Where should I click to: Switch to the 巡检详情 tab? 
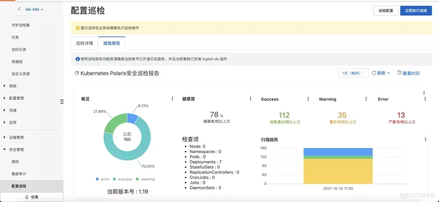point(85,43)
